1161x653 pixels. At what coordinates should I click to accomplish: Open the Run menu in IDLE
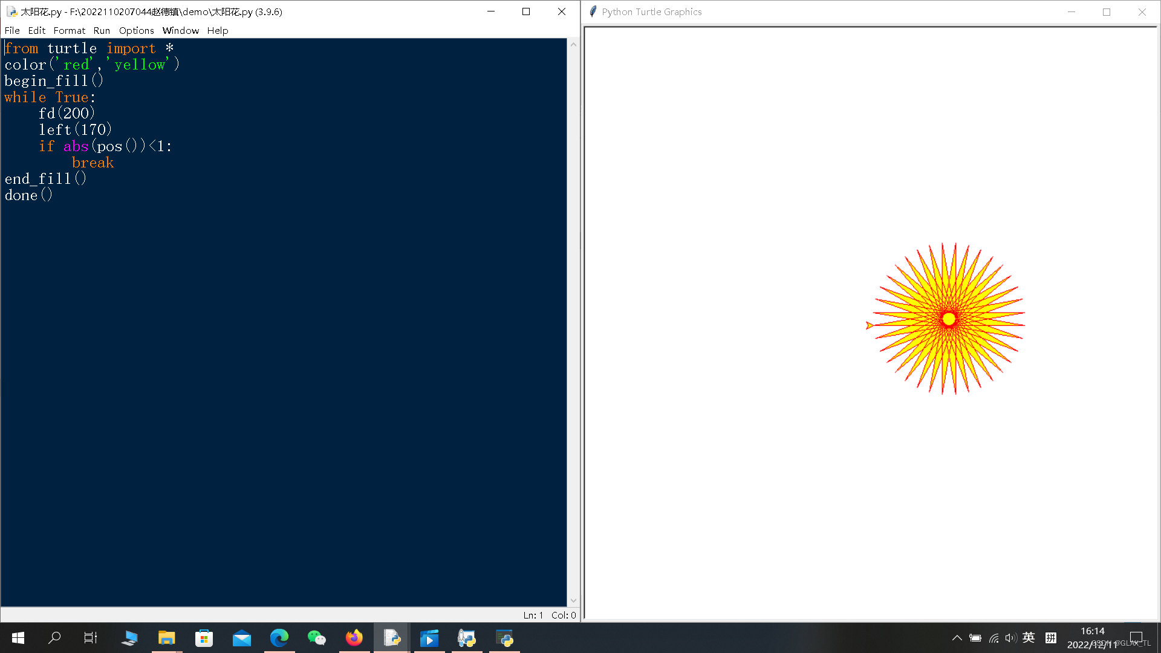(x=102, y=30)
